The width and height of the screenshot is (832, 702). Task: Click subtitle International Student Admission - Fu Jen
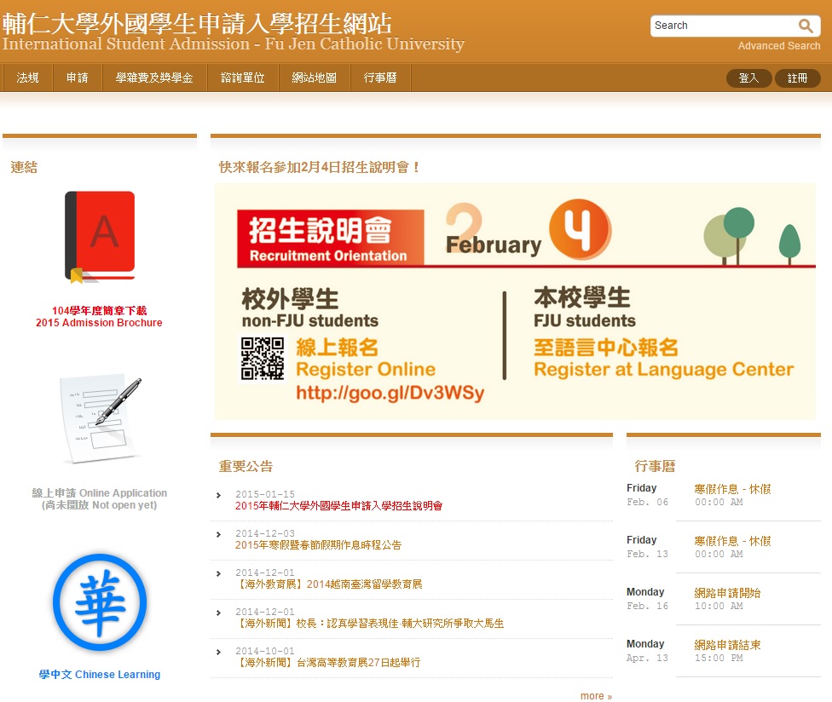pyautogui.click(x=234, y=43)
